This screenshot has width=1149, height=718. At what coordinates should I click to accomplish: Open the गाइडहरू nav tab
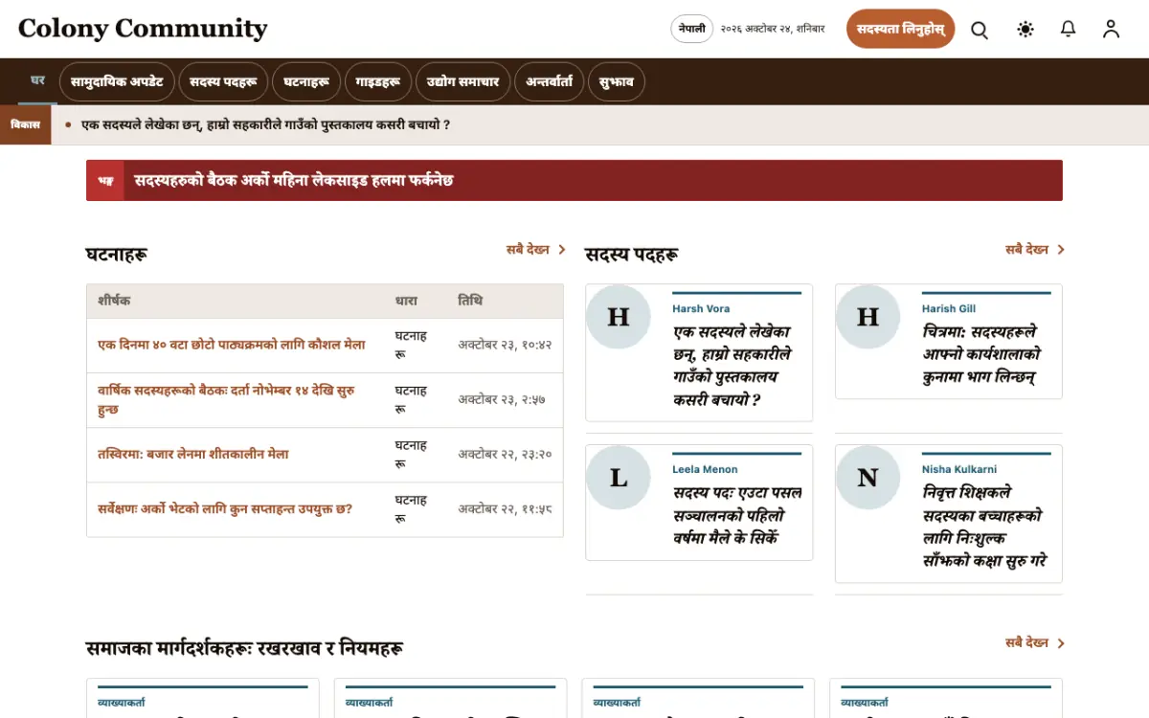pos(377,82)
